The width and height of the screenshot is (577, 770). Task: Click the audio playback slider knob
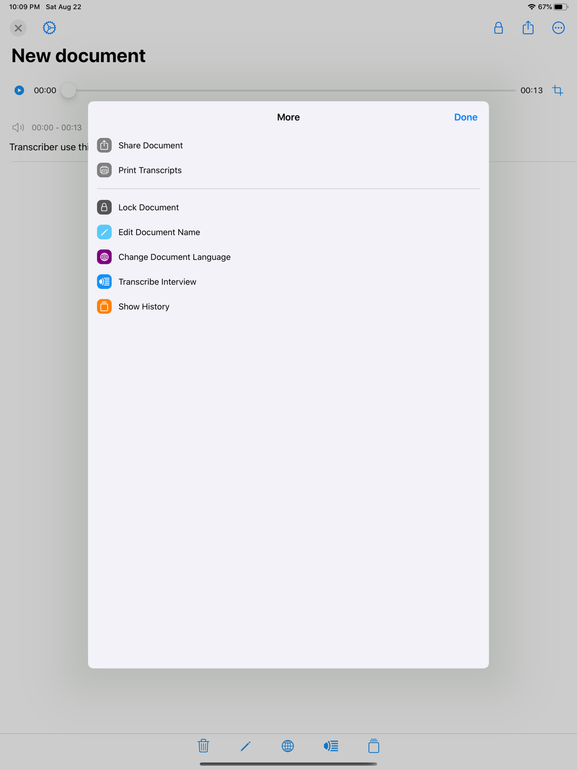point(69,90)
